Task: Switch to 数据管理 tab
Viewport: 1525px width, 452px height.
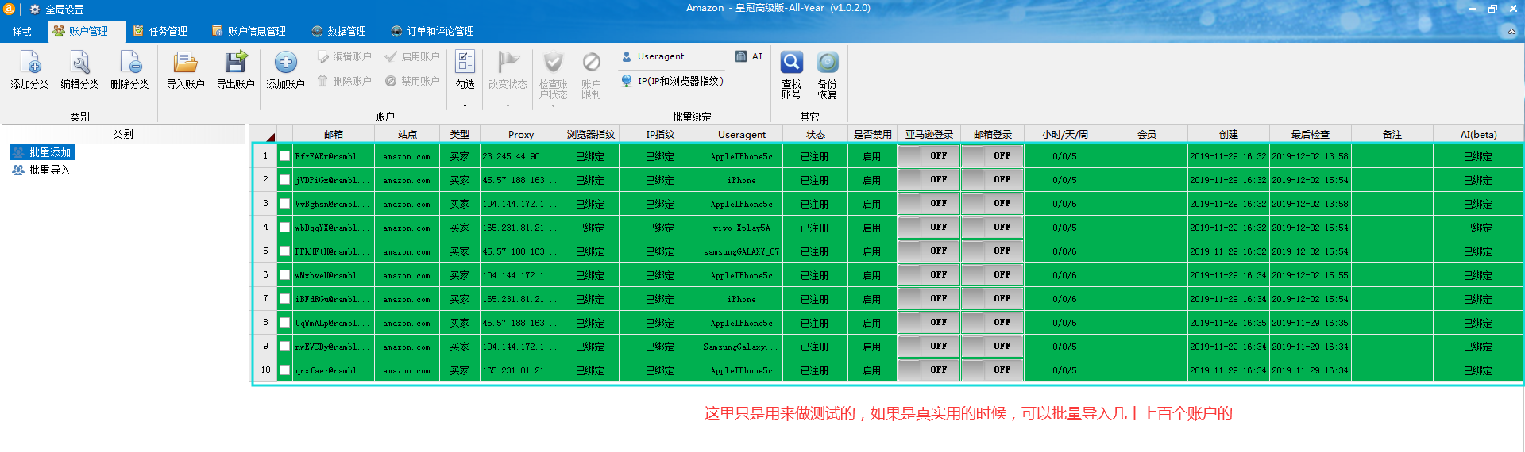Action: (x=339, y=32)
